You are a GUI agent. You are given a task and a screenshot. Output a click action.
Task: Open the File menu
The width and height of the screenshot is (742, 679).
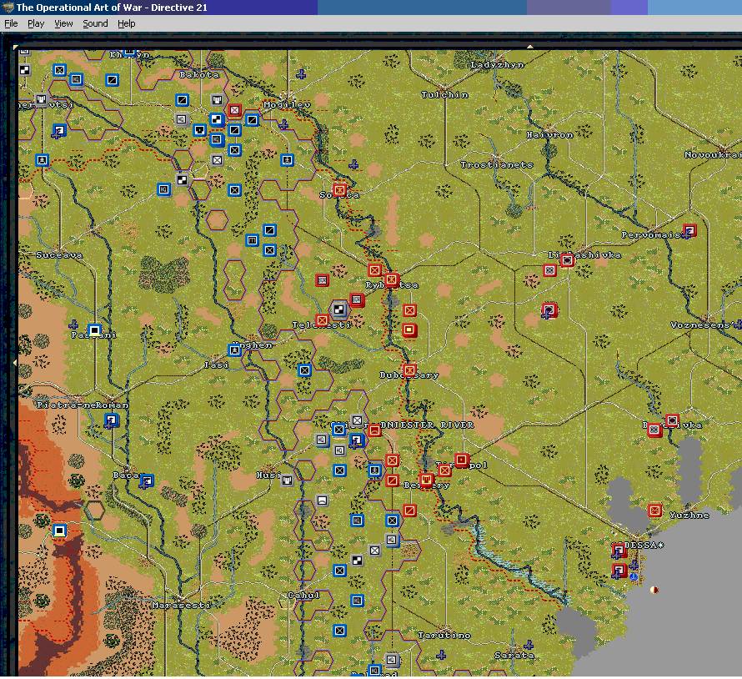pyautogui.click(x=10, y=23)
